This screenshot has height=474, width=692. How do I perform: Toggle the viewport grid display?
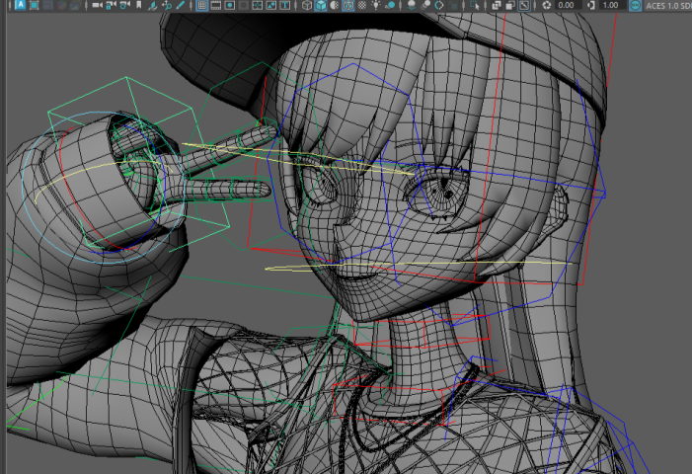(201, 5)
